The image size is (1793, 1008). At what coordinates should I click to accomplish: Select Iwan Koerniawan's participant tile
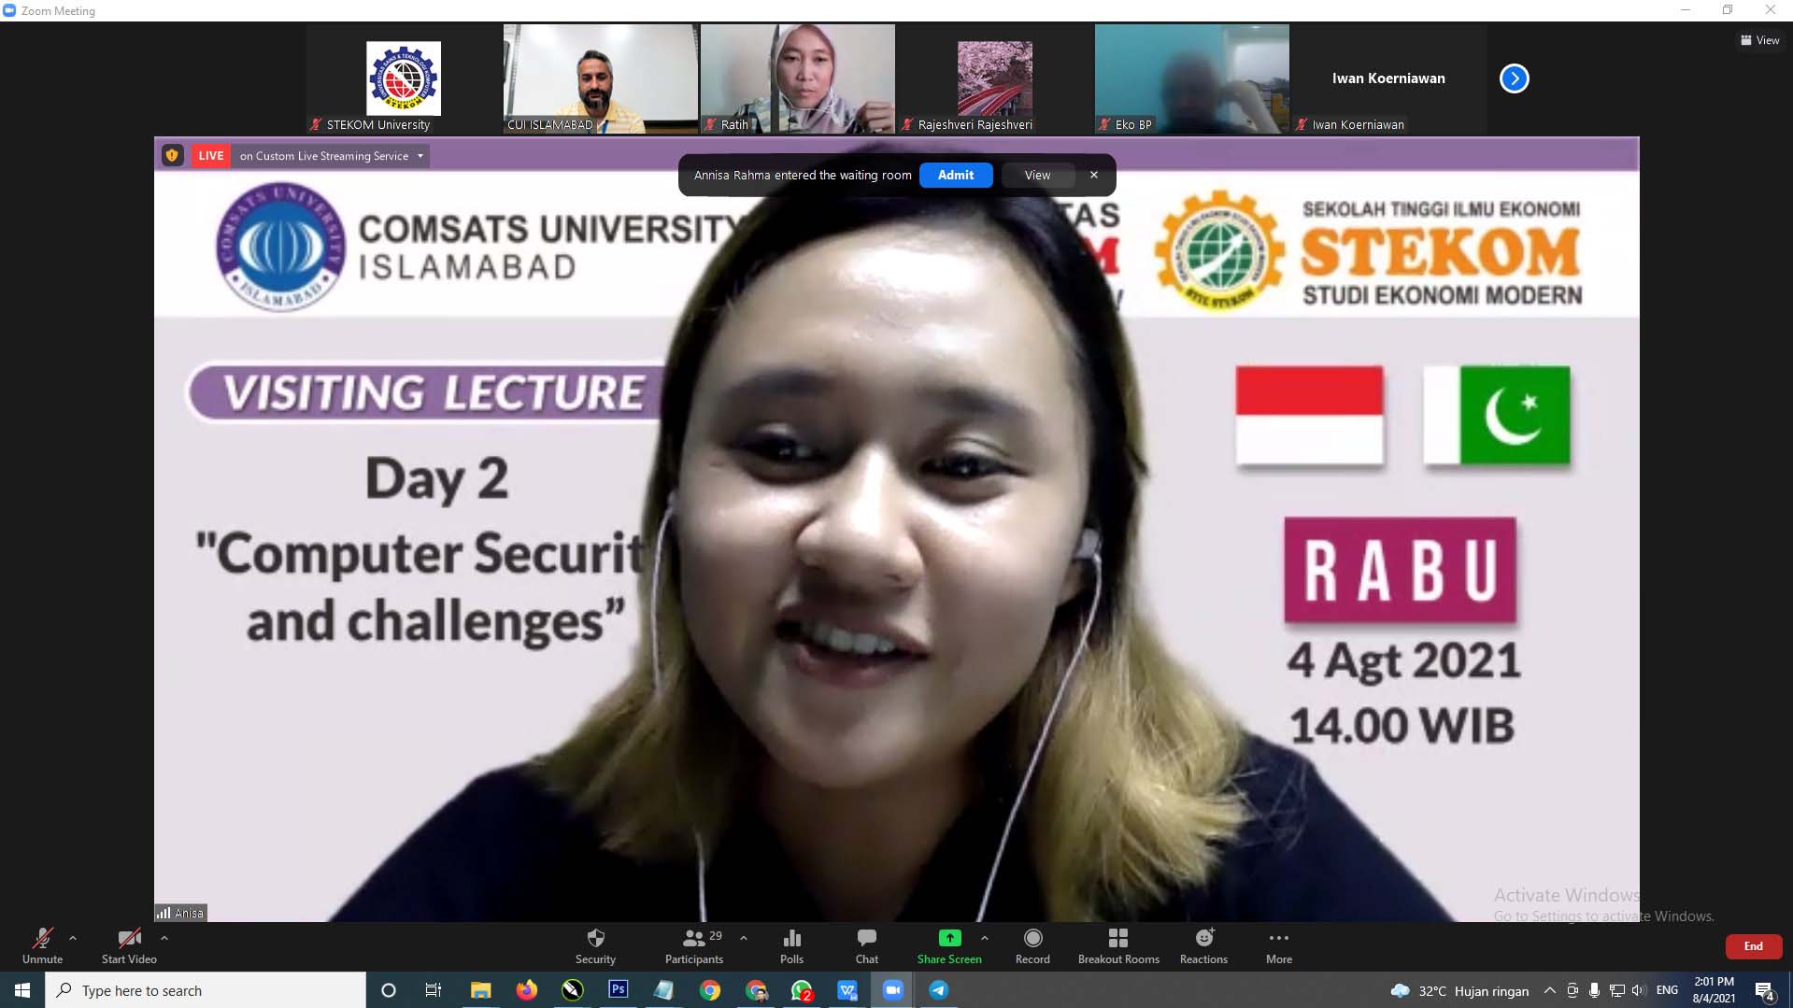coord(1389,78)
